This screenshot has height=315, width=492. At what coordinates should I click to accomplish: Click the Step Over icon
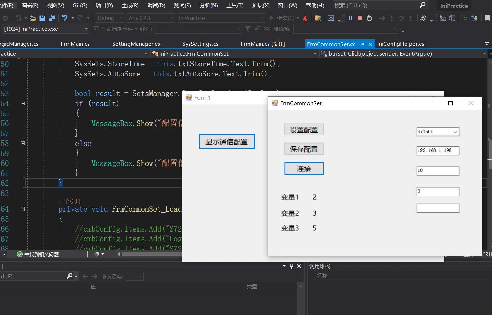click(x=401, y=18)
